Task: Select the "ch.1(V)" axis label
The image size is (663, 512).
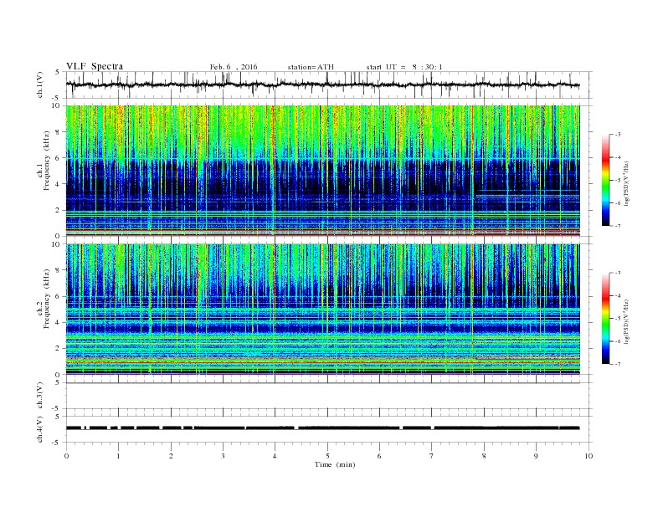Action: click(40, 84)
